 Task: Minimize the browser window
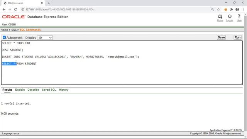tap(226, 3)
